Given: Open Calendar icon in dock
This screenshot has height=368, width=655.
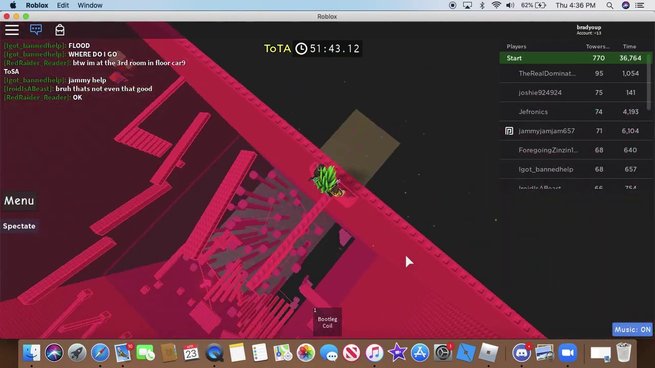Looking at the screenshot, I should click(191, 353).
